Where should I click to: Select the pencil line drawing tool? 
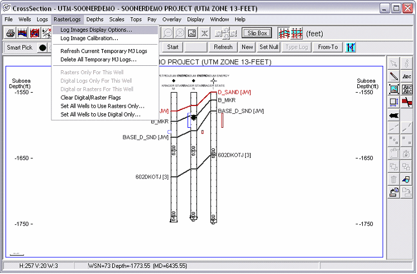coord(394,76)
